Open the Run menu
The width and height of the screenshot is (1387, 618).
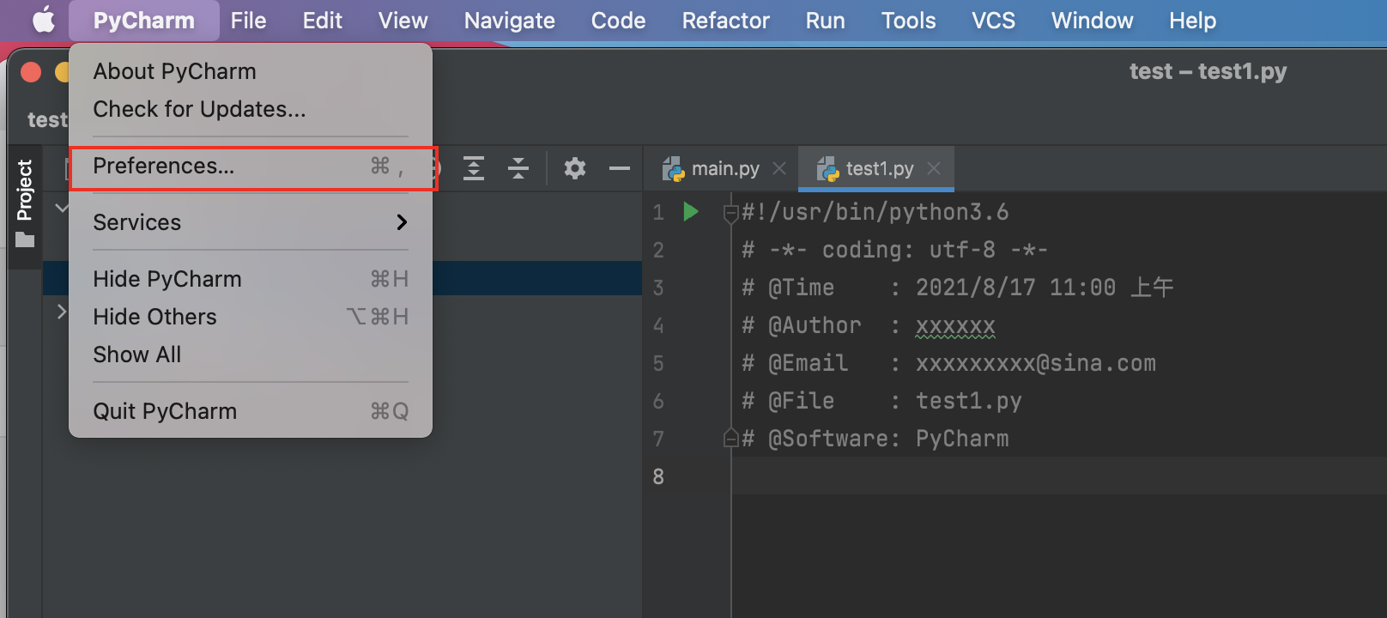tap(825, 21)
